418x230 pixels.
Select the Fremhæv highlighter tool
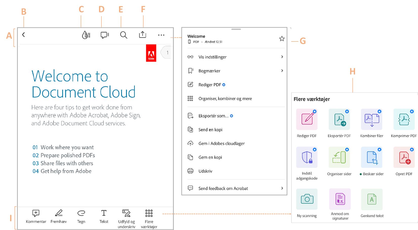[59, 216]
